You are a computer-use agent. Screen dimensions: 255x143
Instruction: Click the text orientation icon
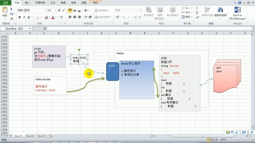tap(86, 11)
